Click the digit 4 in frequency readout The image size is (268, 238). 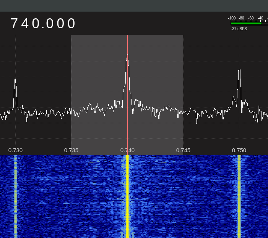pos(25,23)
